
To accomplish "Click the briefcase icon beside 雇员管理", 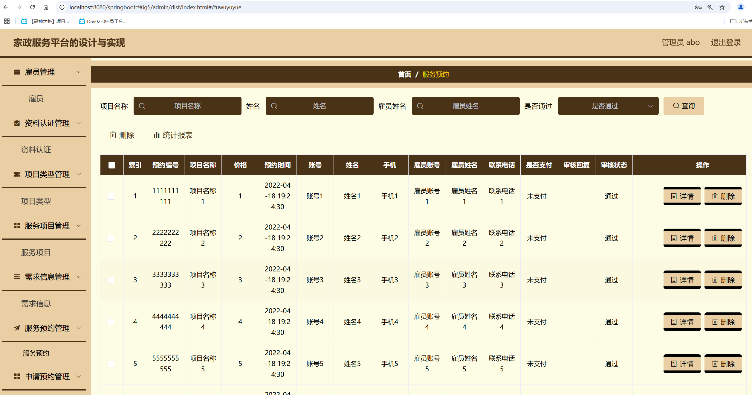I will pyautogui.click(x=17, y=72).
